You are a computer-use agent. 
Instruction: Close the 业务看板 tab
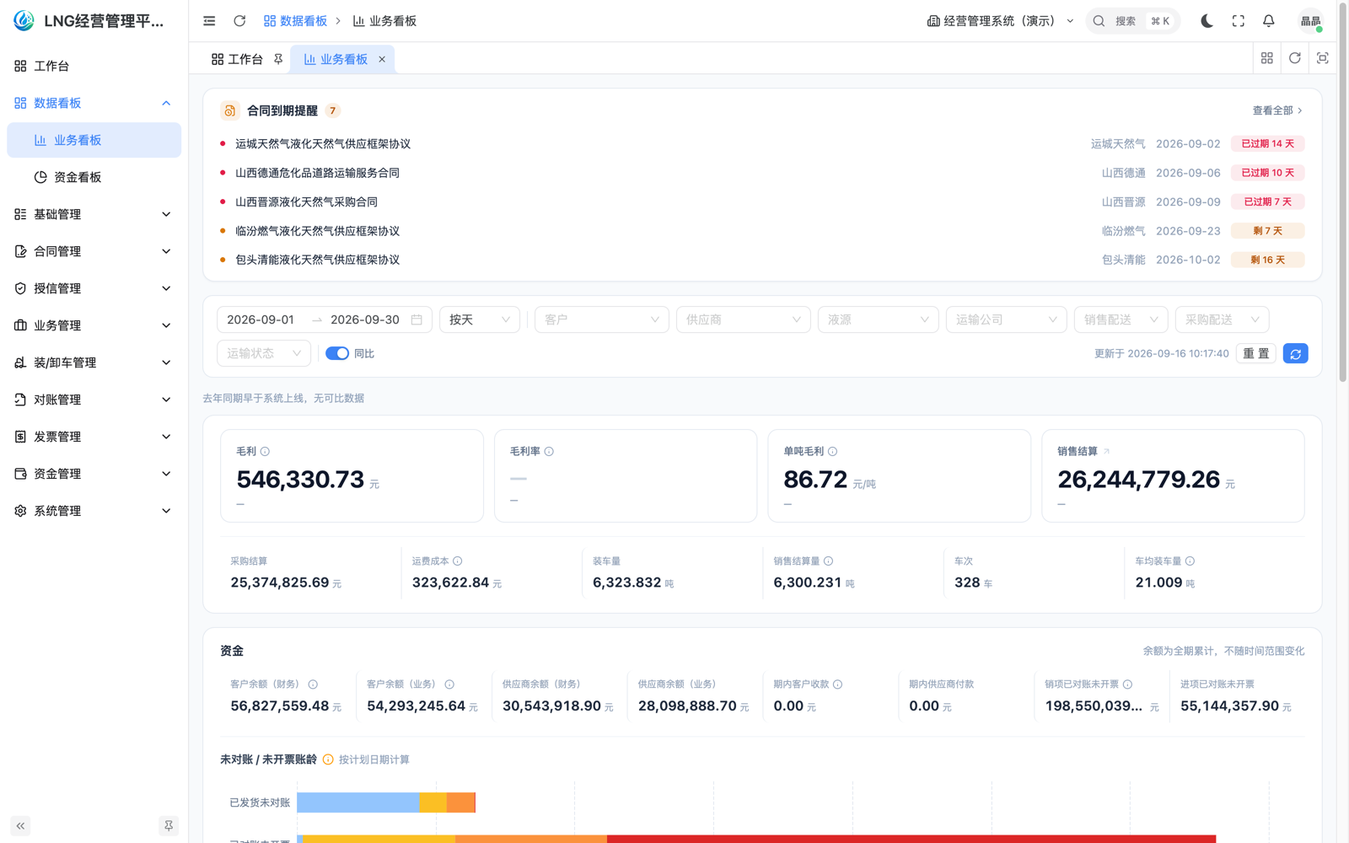tap(382, 59)
